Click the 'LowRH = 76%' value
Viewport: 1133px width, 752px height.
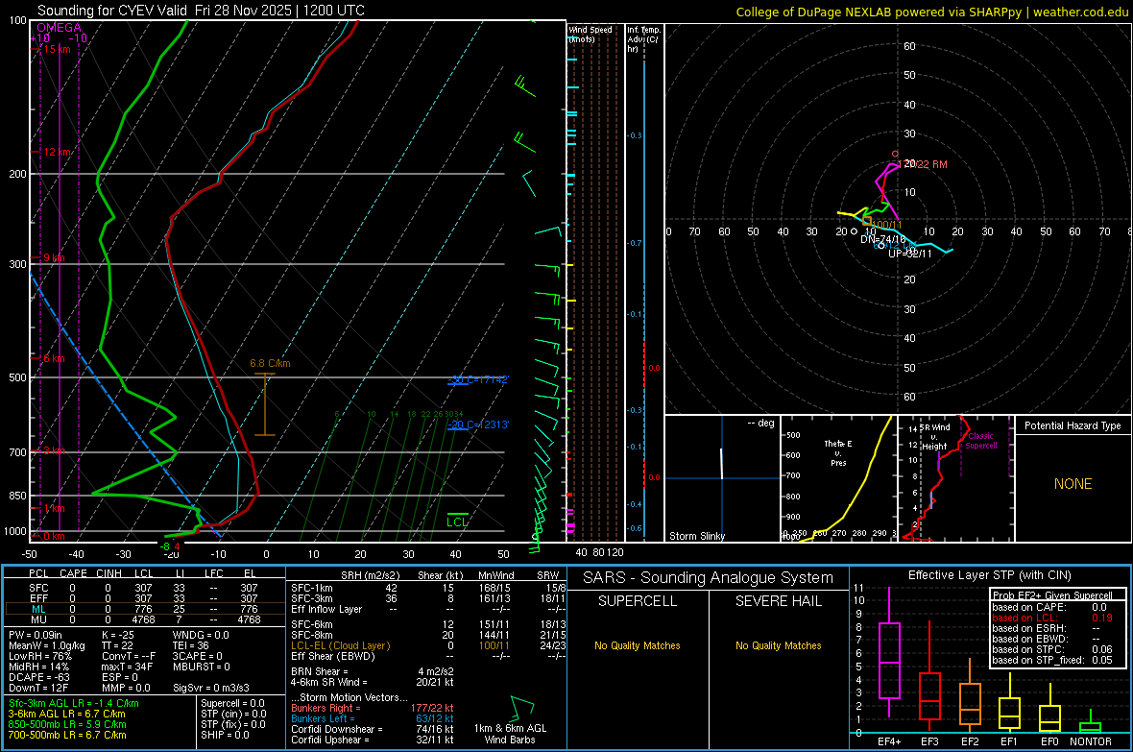point(40,656)
